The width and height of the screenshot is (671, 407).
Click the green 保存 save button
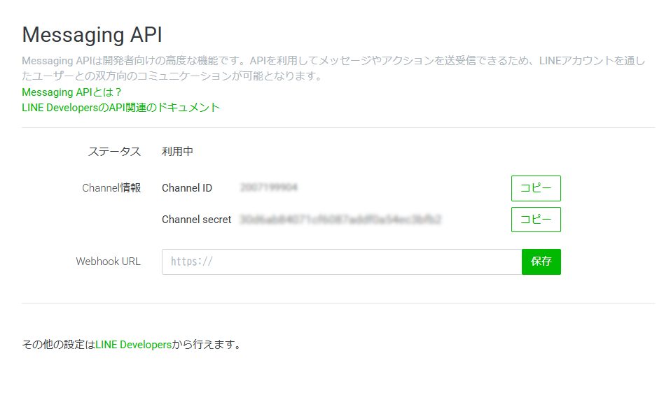[541, 262]
